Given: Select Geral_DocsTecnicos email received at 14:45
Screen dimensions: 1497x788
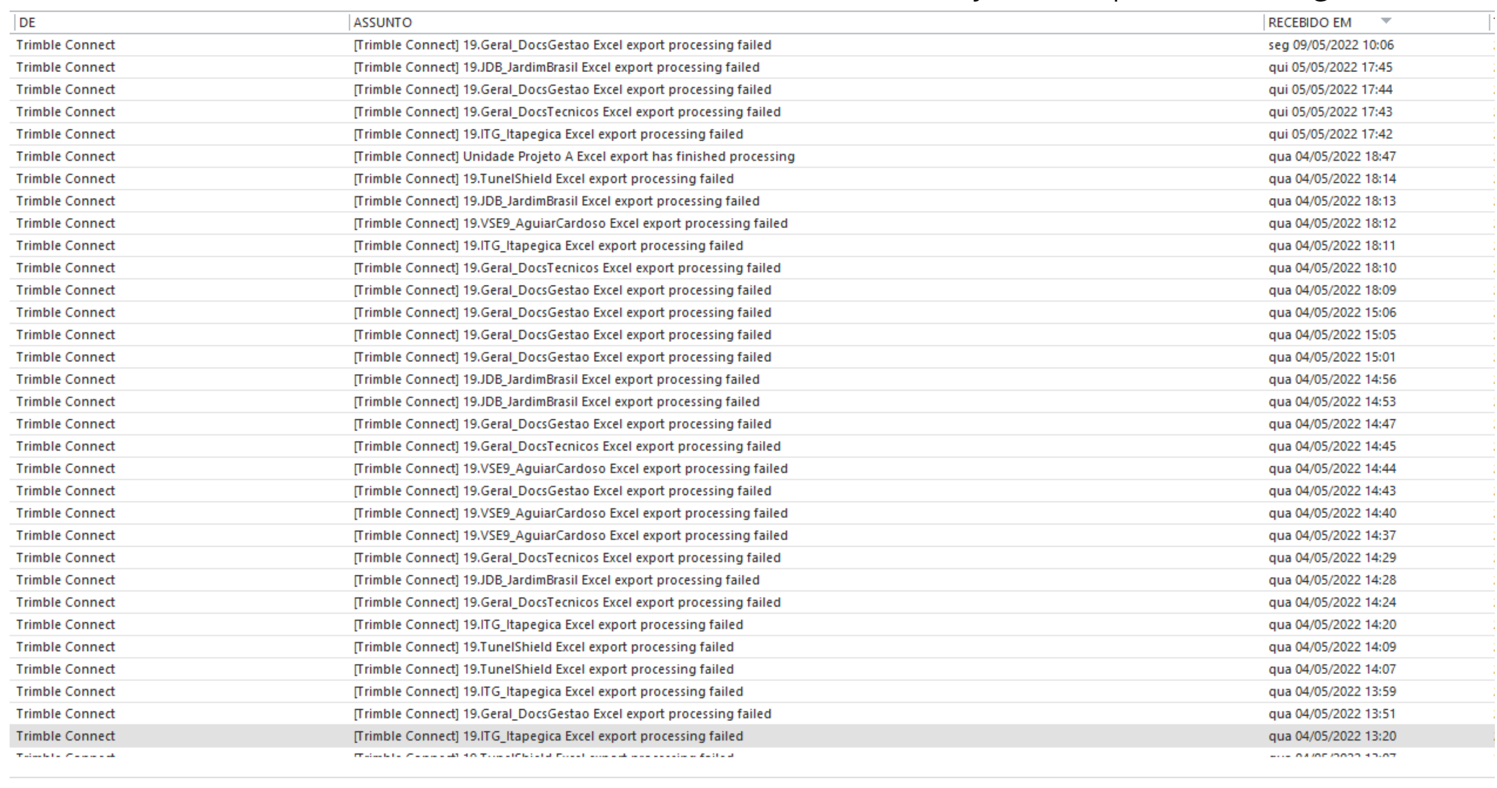Looking at the screenshot, I should click(x=751, y=446).
